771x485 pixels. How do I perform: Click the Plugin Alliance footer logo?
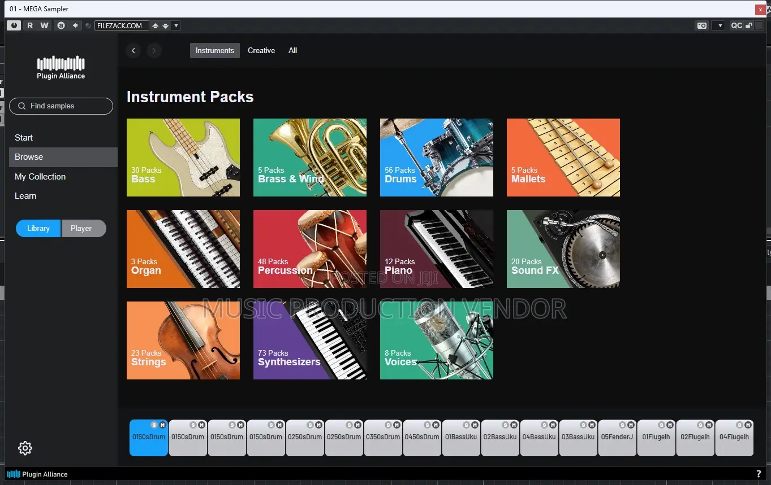(x=37, y=474)
